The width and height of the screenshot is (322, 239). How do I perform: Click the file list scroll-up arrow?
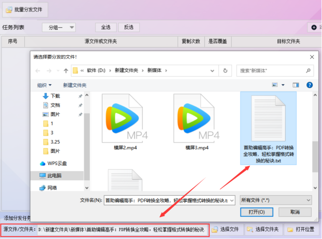coord(315,95)
